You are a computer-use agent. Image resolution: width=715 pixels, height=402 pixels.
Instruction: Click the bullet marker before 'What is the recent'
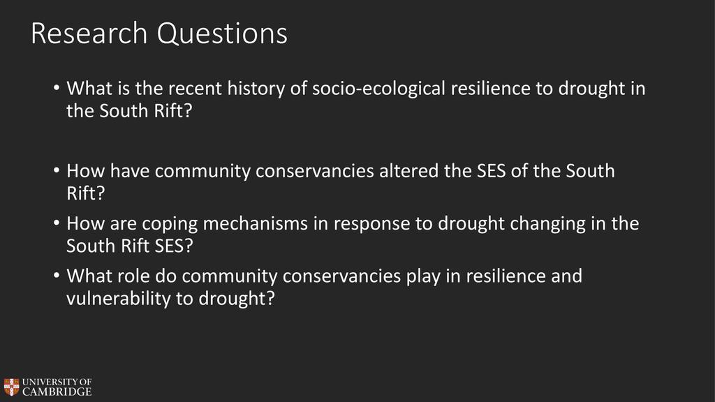(x=57, y=89)
